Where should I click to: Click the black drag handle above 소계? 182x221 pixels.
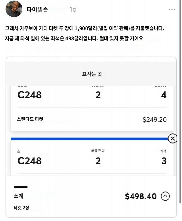point(21,187)
